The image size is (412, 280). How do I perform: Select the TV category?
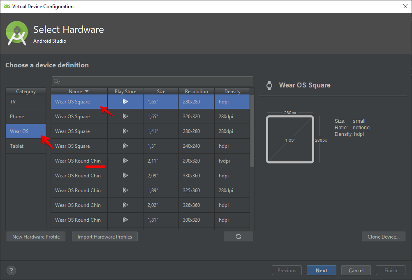pyautogui.click(x=25, y=102)
